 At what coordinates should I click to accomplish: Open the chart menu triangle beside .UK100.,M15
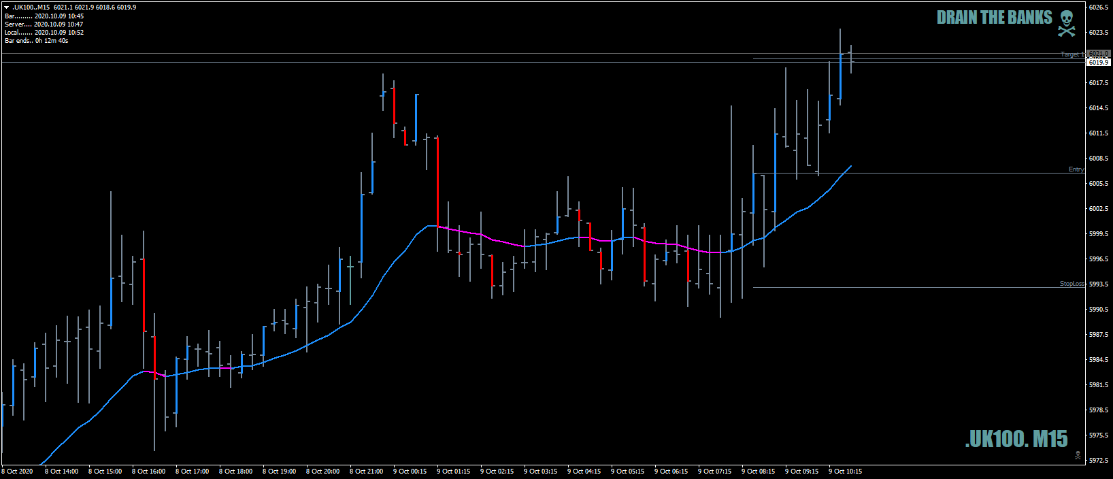6,7
